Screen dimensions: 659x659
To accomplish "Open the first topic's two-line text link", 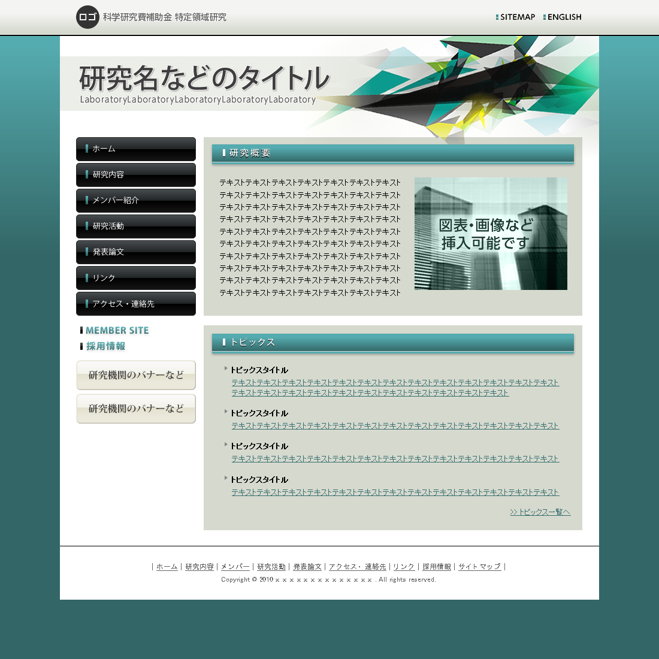I will click(x=395, y=388).
